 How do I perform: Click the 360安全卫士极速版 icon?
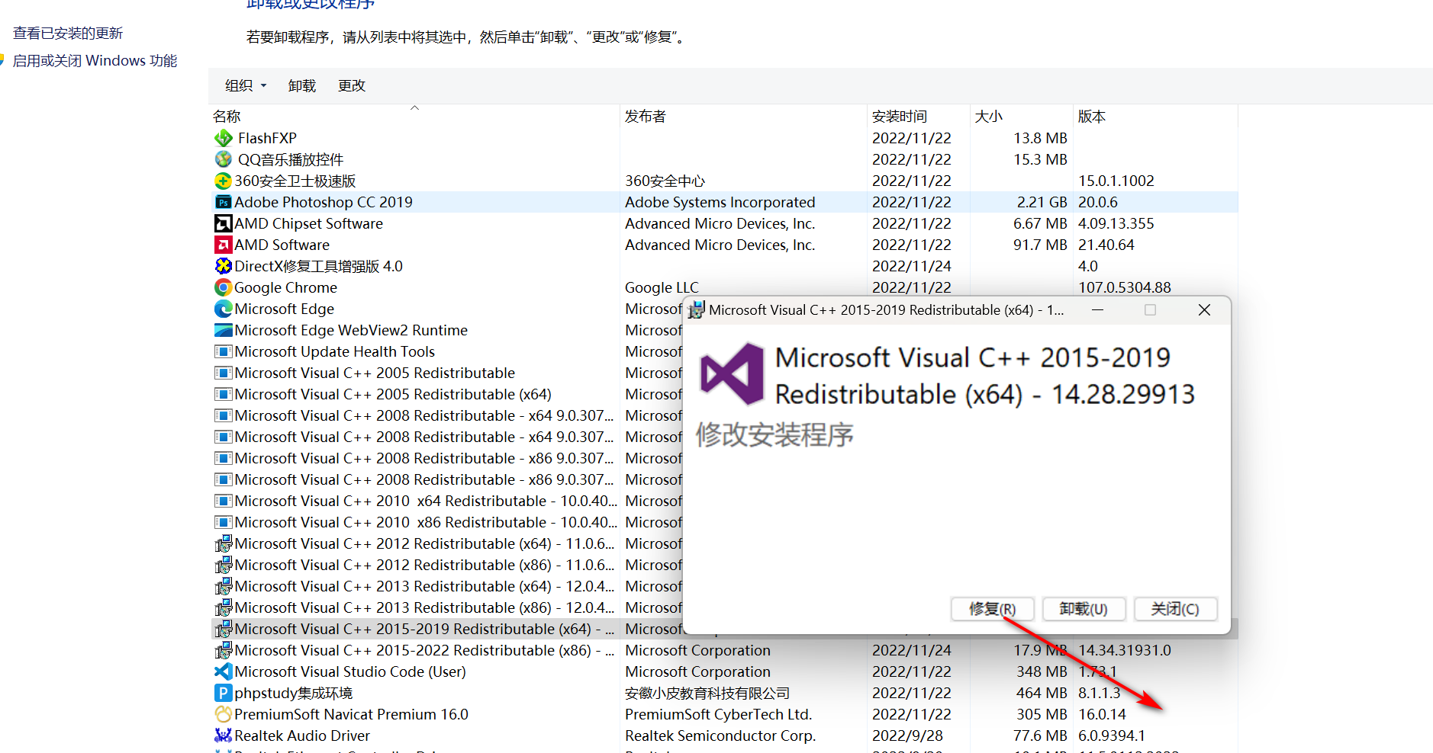click(223, 181)
